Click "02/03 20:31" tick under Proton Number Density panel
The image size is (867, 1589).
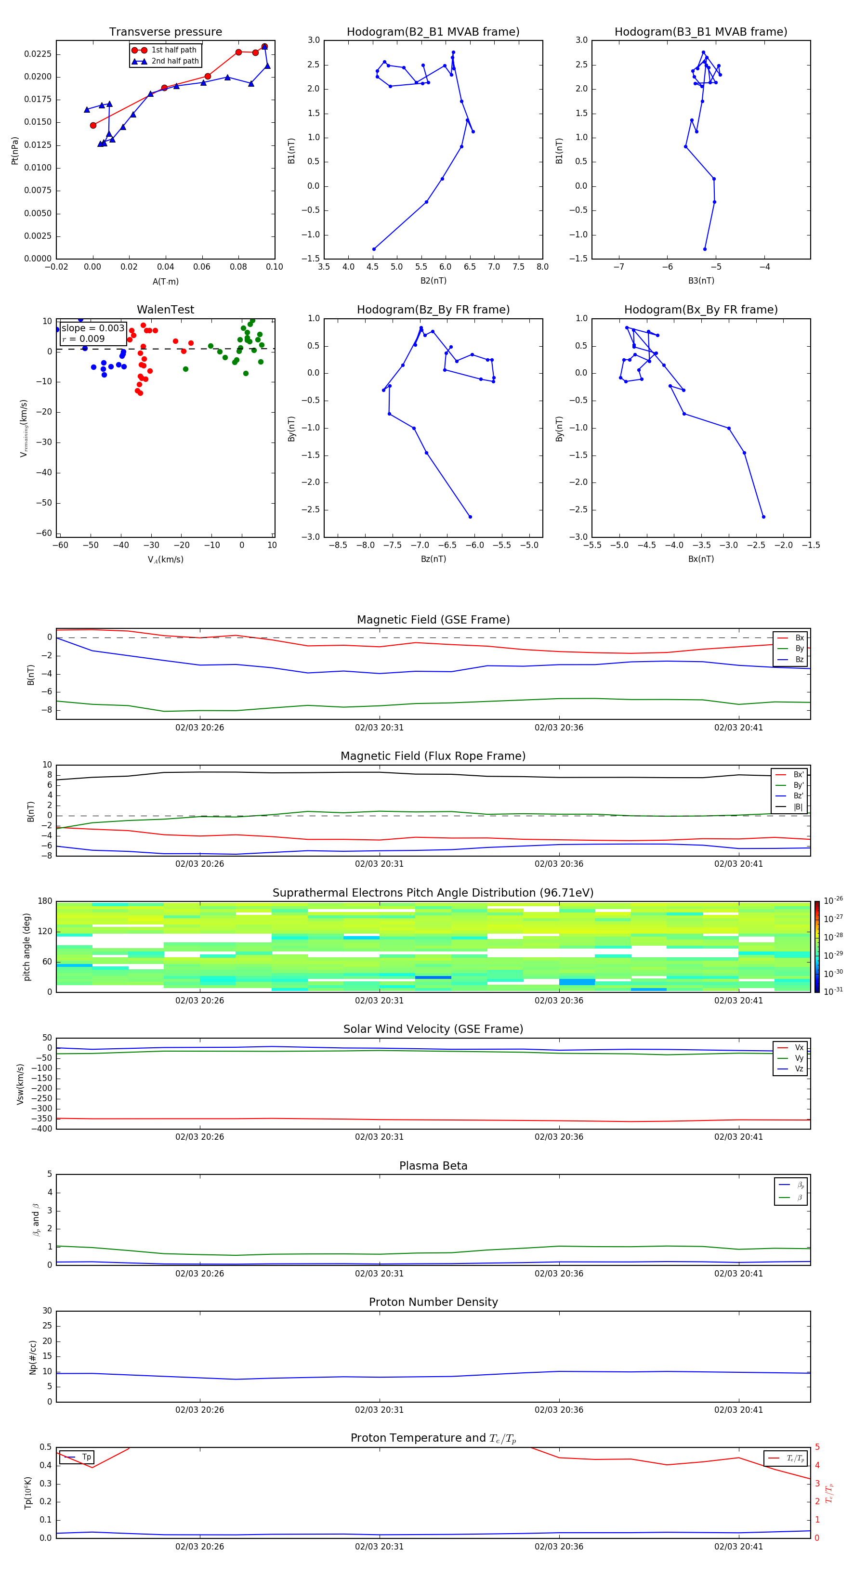point(379,1409)
